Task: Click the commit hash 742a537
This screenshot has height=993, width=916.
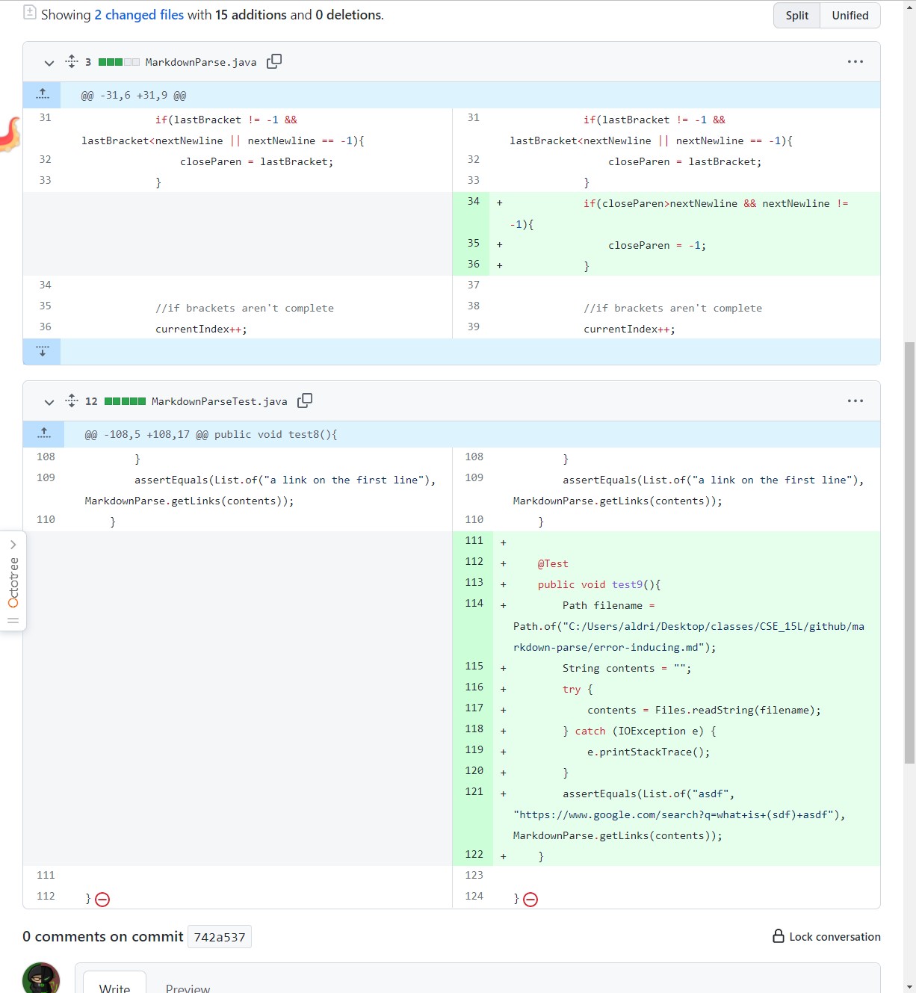Action: [x=220, y=936]
